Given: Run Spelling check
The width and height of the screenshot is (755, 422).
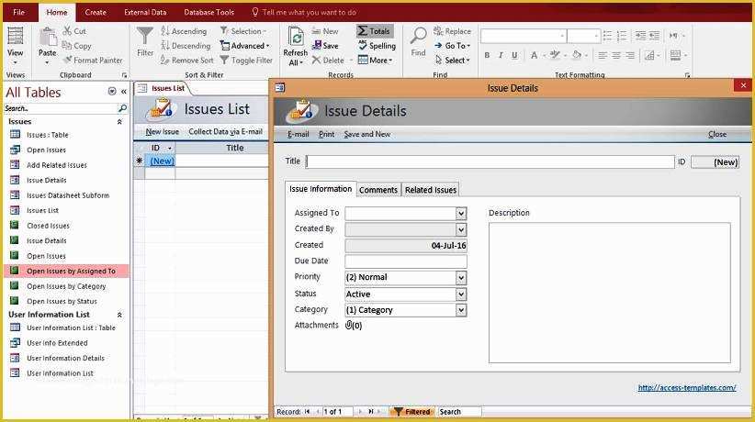Looking at the screenshot, I should (x=377, y=46).
